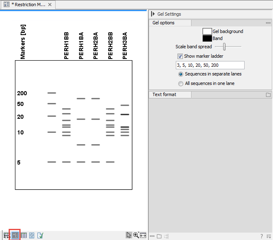Screen dimensions: 273x240
Task: Open the side panel settings menu
Action: [268, 236]
